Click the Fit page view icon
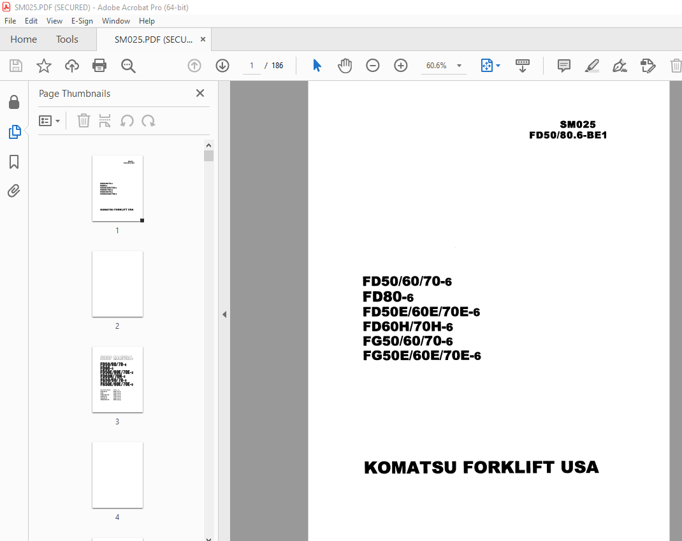 click(487, 66)
